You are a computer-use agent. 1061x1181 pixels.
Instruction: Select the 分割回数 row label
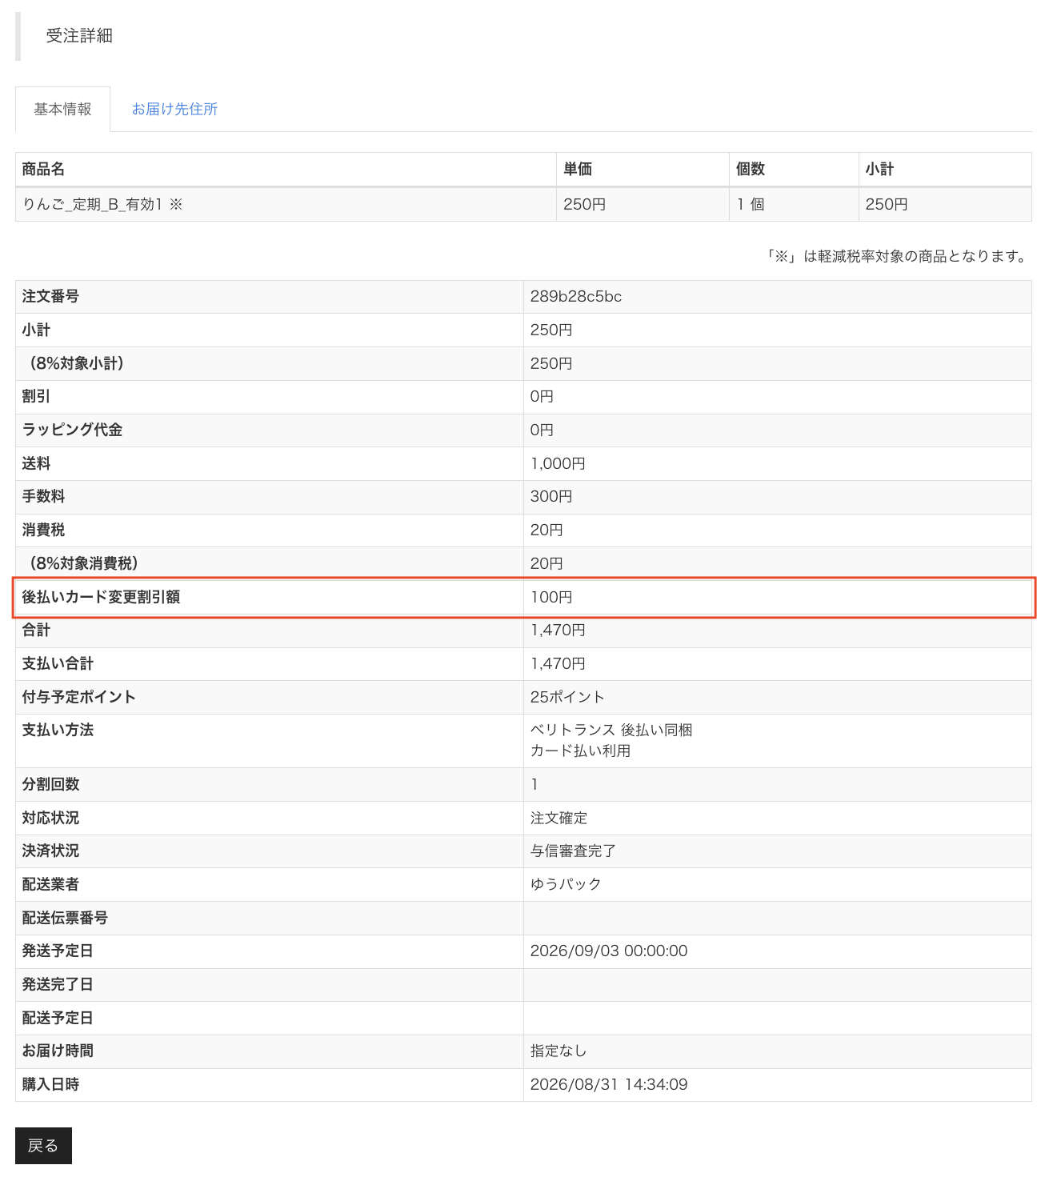50,785
